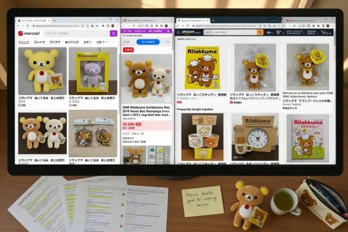Select the second Mercari category tab

pyautogui.click(x=39, y=42)
